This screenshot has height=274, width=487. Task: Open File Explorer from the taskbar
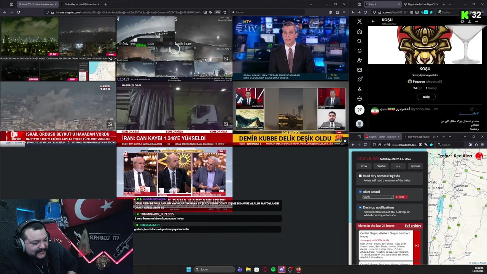click(248, 269)
